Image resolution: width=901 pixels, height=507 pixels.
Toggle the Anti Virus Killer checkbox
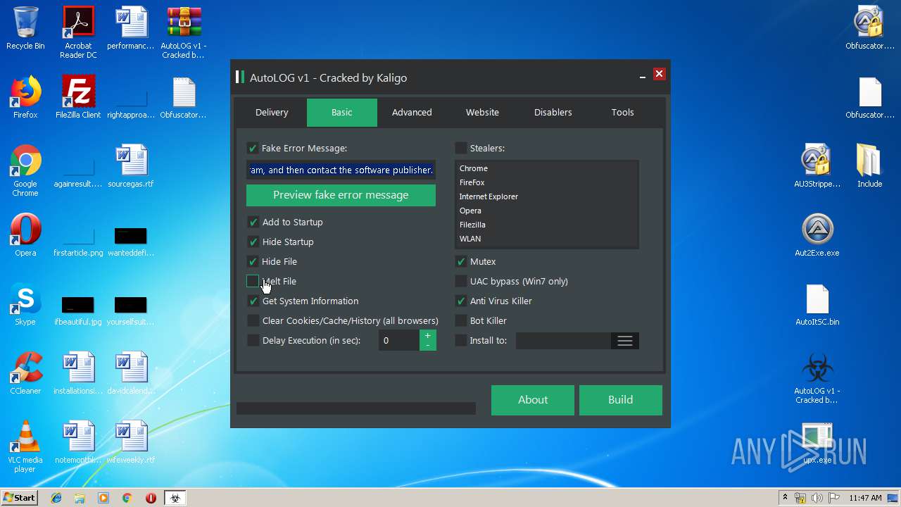(x=460, y=301)
